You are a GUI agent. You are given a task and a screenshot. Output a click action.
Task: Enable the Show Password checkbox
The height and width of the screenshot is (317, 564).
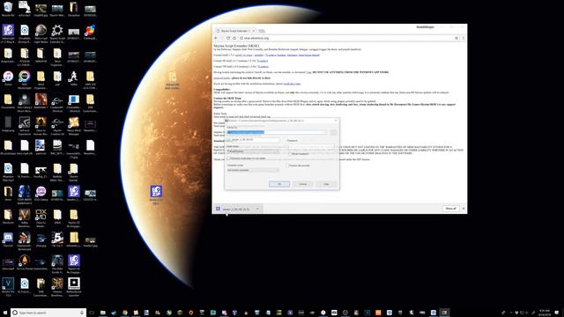pos(290,154)
